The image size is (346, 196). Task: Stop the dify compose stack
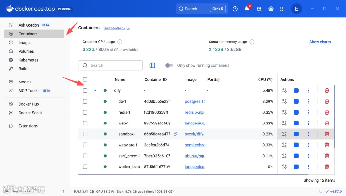coord(296,90)
